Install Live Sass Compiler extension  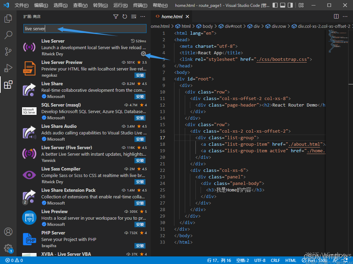click(140, 182)
